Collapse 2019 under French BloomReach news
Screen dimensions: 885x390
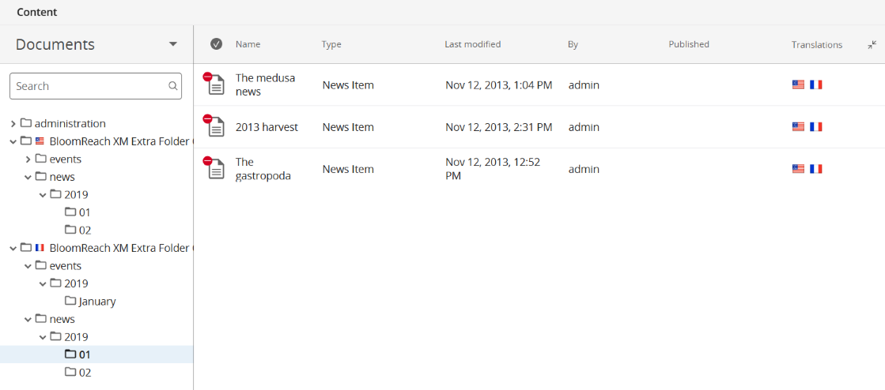tap(43, 337)
